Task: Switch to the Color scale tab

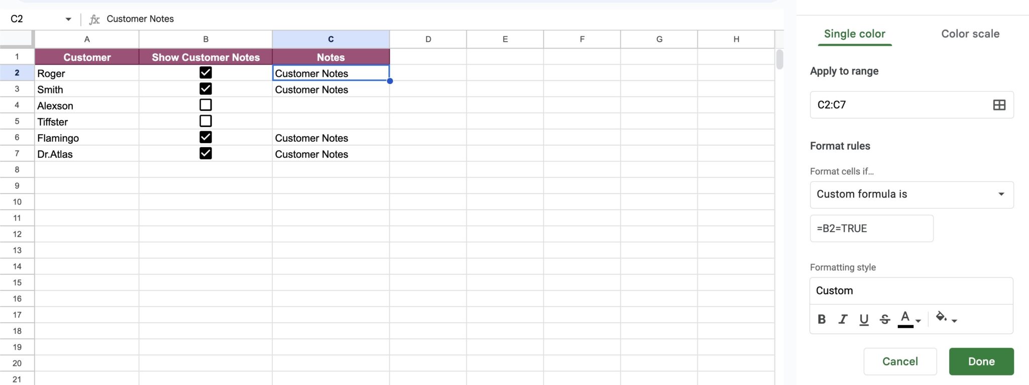Action: 970,34
